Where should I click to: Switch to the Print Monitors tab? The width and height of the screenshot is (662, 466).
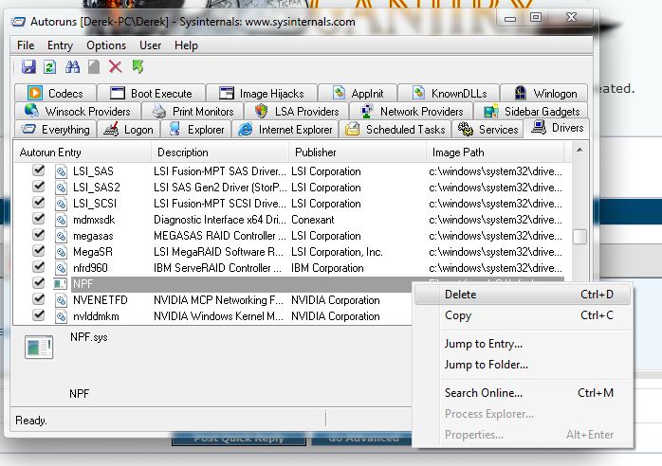coord(193,112)
